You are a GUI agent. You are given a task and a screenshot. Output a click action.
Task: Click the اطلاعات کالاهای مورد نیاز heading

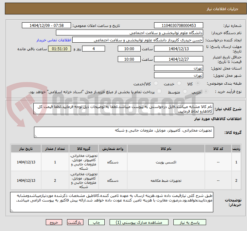pyautogui.click(x=218, y=119)
